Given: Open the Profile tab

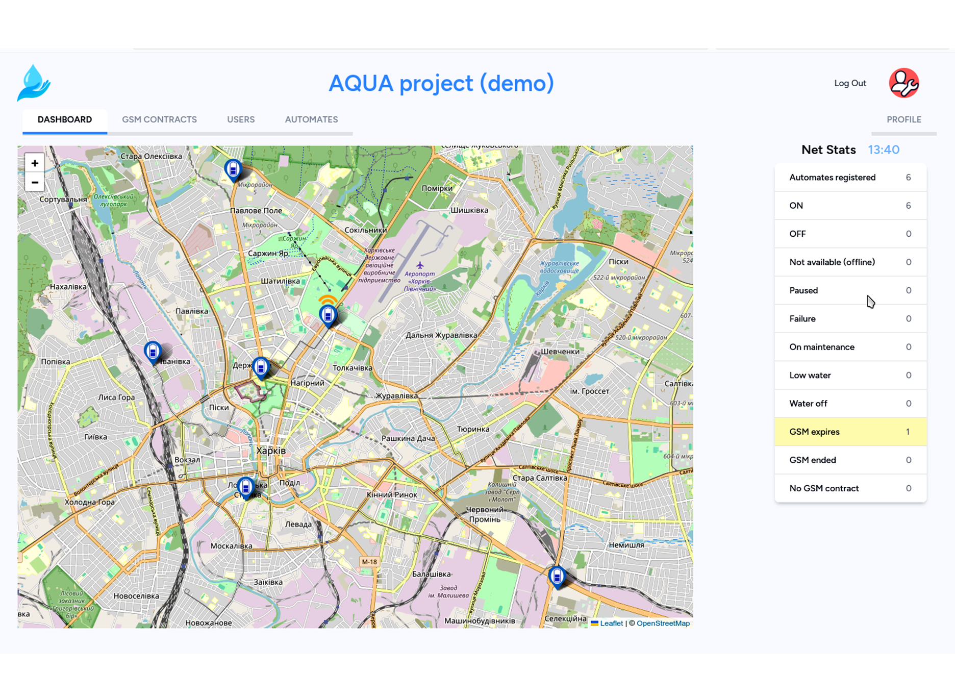Looking at the screenshot, I should point(903,119).
